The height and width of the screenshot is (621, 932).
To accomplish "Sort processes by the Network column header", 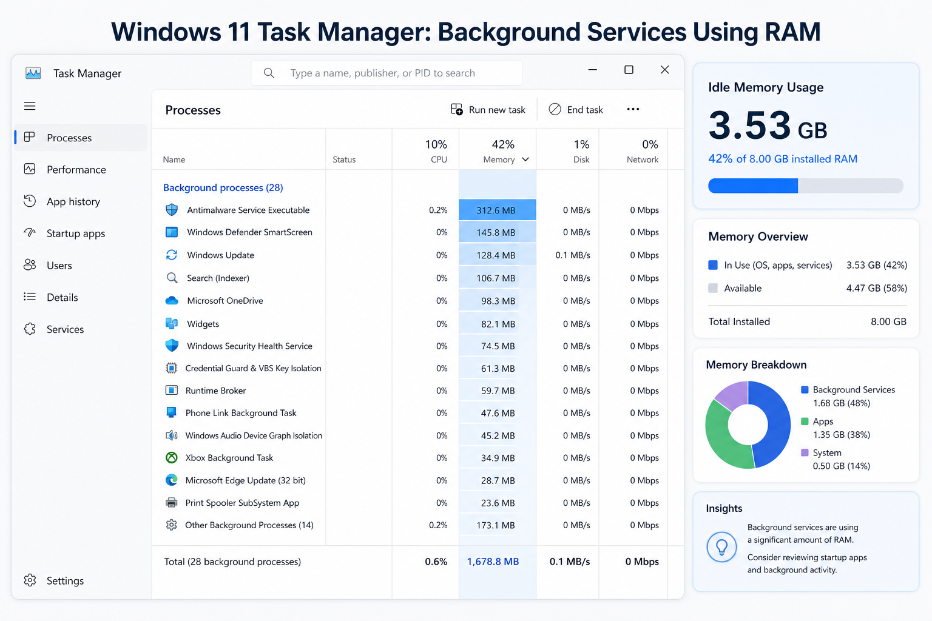I will [x=633, y=149].
